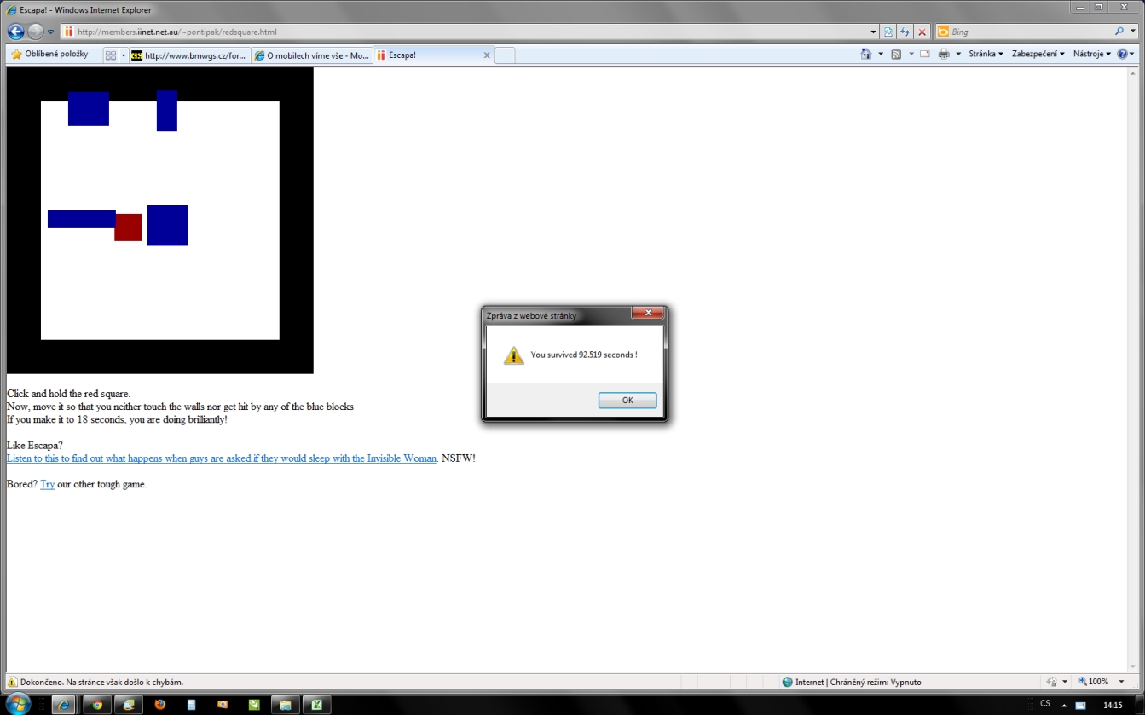Switch to the bmwgs.cz tab

pos(189,55)
